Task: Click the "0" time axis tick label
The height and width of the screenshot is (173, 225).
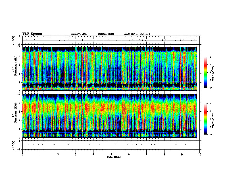Action: pyautogui.click(x=22, y=154)
